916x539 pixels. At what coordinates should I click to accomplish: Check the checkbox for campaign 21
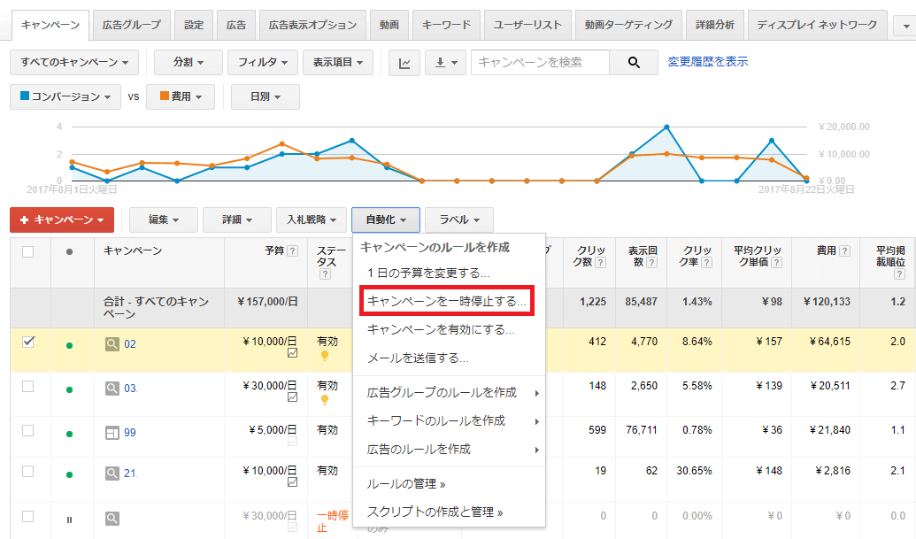[x=28, y=471]
